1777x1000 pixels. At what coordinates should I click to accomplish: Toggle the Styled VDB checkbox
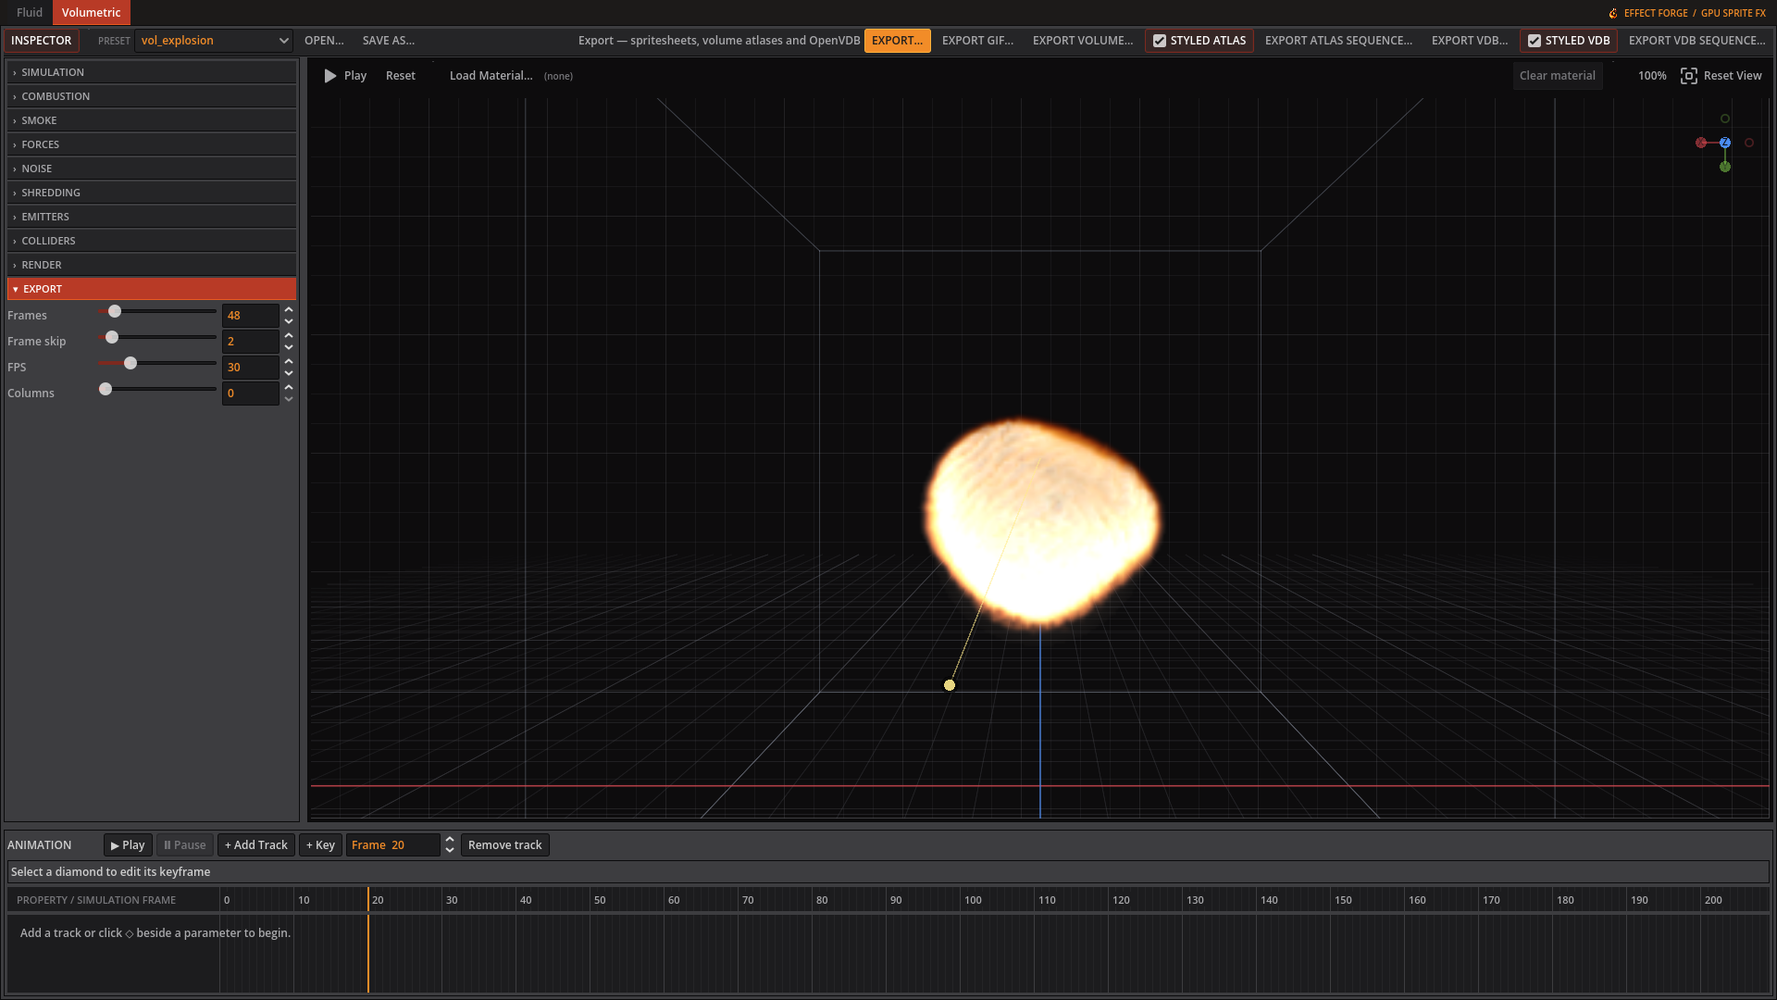click(1535, 41)
